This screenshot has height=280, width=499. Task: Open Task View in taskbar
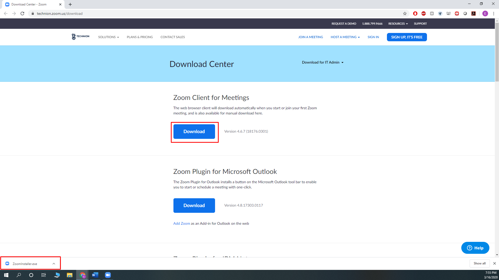click(x=44, y=275)
